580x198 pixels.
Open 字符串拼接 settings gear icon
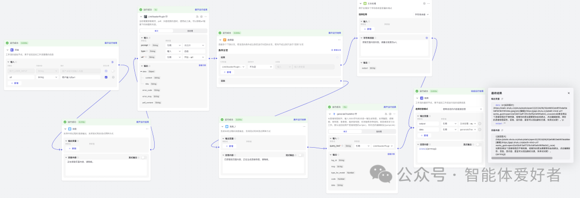426,37
